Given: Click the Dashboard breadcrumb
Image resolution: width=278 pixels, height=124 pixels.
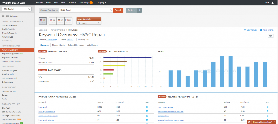Looking at the screenshot, I should click(x=43, y=30).
